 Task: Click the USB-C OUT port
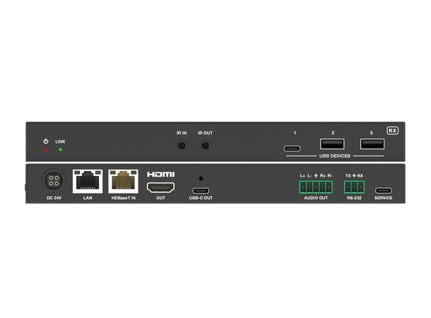pos(201,191)
